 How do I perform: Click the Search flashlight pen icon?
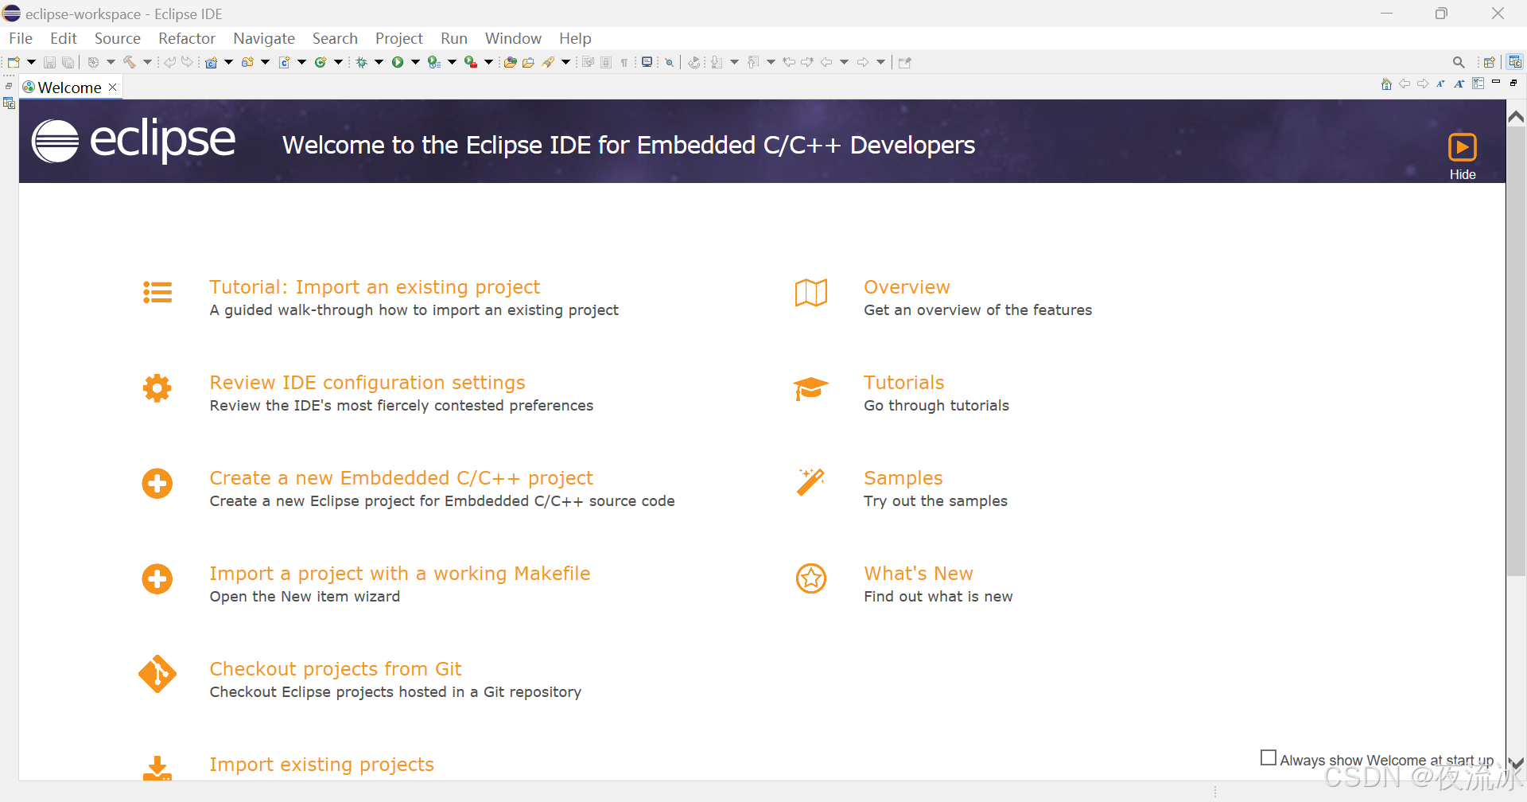548,62
